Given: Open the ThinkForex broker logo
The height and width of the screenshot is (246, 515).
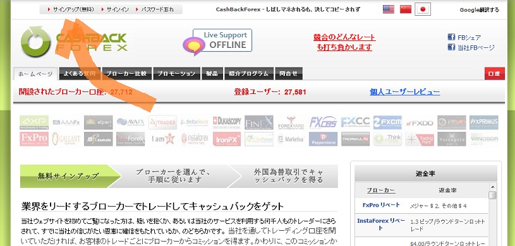Looking at the screenshot, I should click(x=387, y=139).
